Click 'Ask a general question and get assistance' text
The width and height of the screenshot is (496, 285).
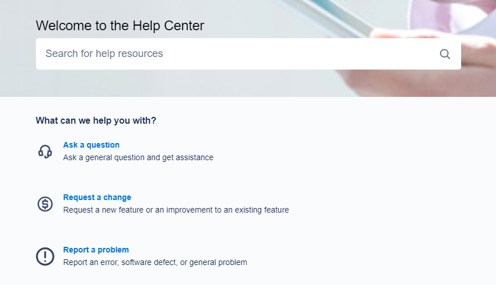pyautogui.click(x=138, y=157)
